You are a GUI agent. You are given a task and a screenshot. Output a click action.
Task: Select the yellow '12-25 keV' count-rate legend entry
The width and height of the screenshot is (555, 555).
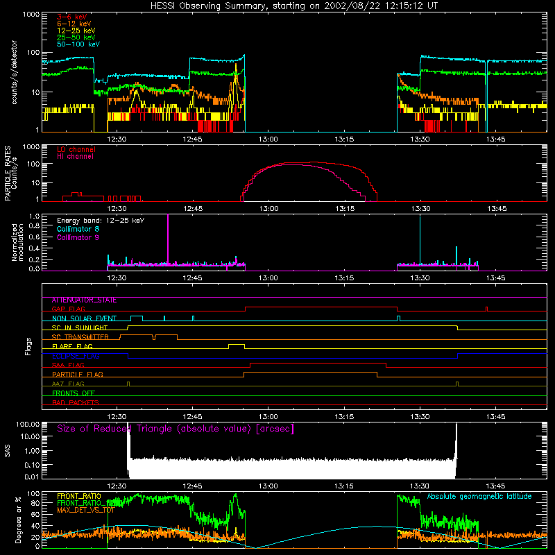click(76, 31)
